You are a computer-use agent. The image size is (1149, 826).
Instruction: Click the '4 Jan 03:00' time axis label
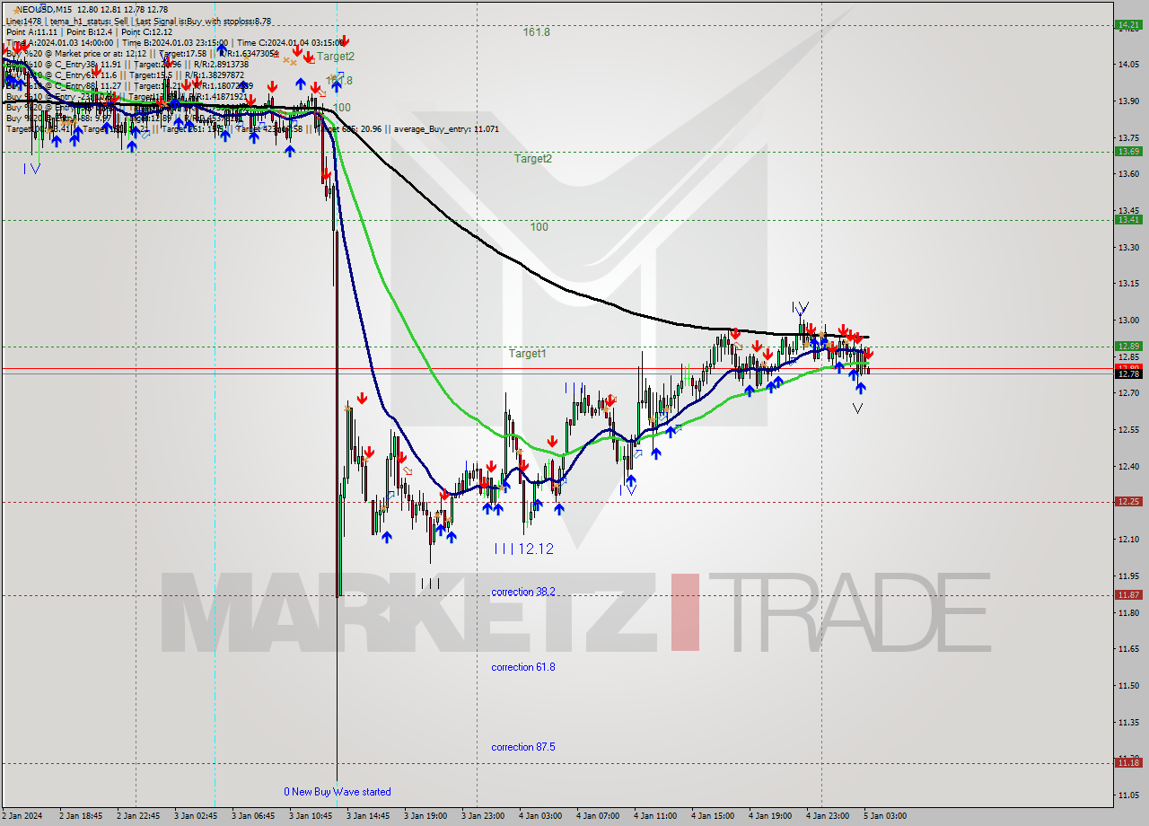pyautogui.click(x=542, y=816)
